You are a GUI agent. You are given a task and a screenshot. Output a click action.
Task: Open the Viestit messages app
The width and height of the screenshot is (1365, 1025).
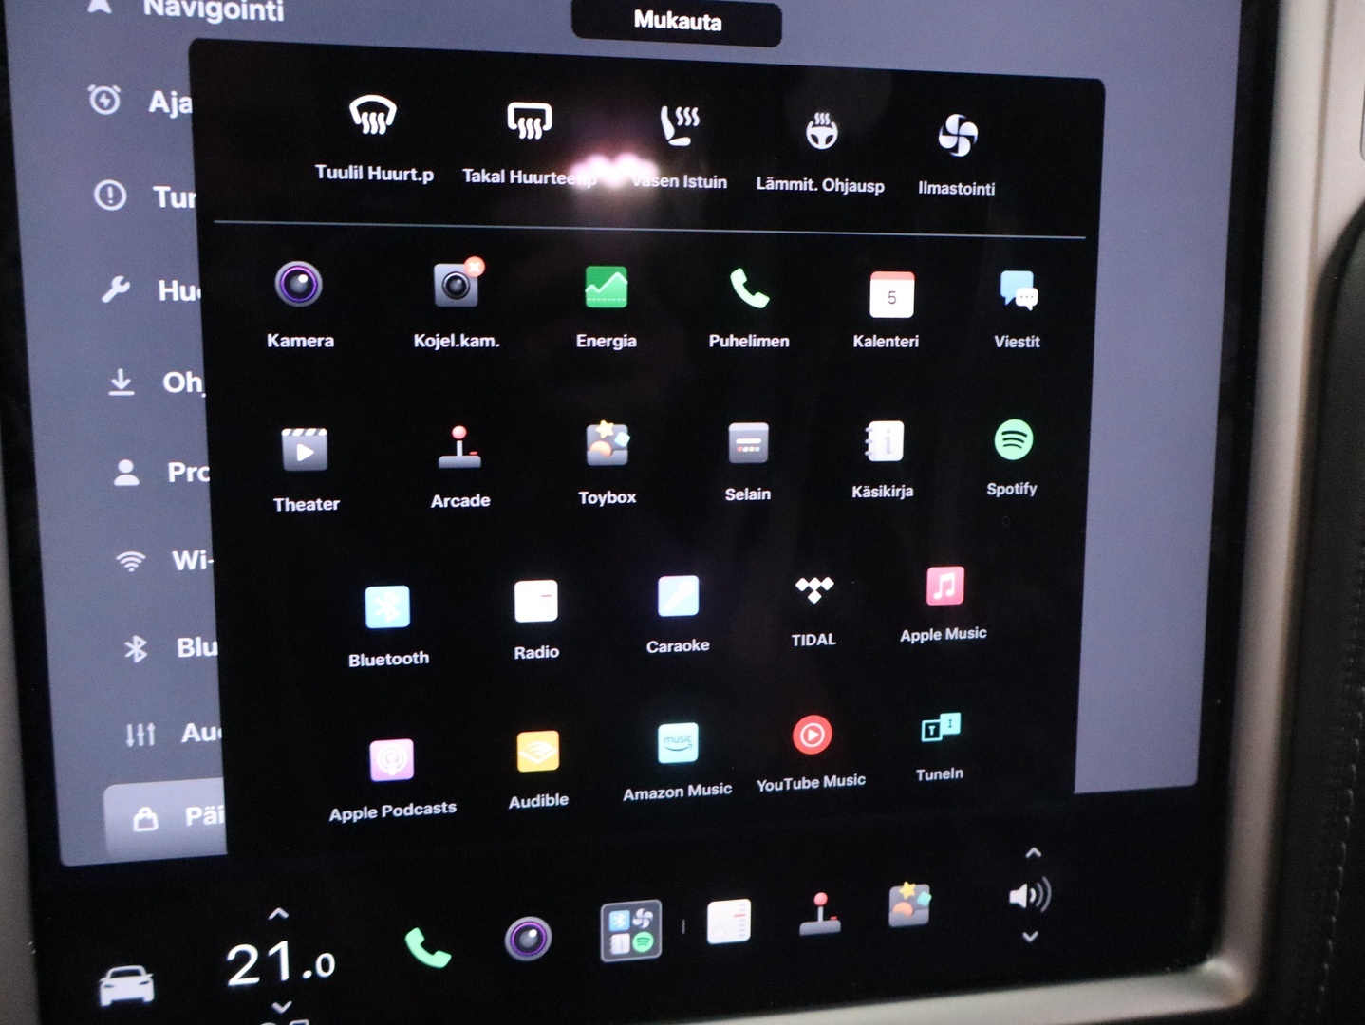[1018, 308]
